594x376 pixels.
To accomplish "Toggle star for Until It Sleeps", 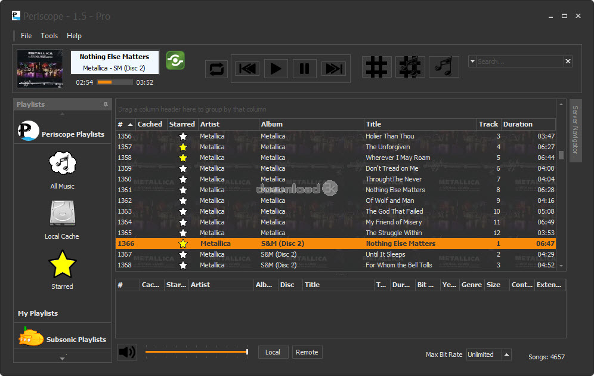I will pyautogui.click(x=183, y=254).
